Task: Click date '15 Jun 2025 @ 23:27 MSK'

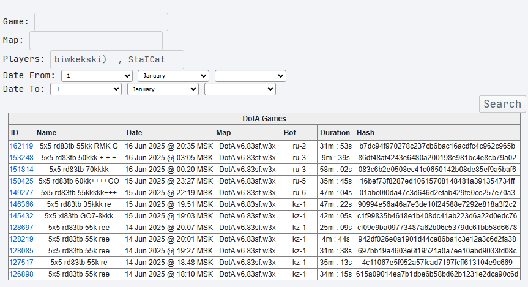Action: (169, 181)
